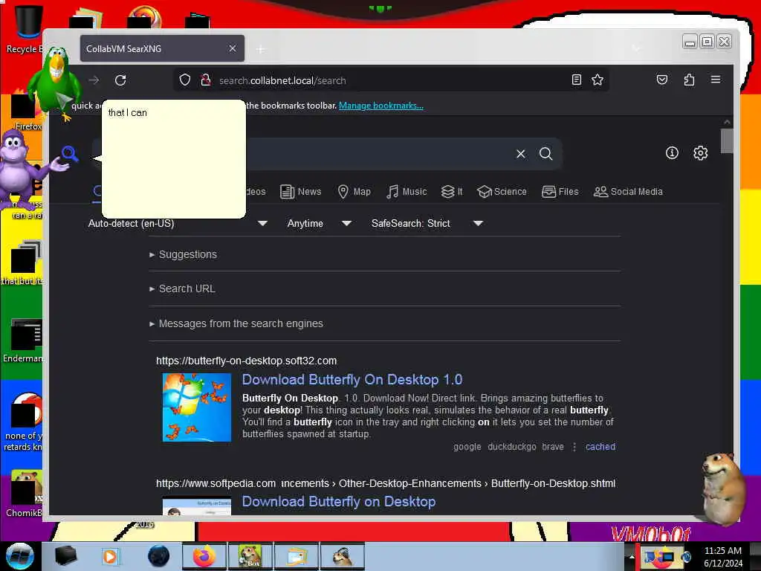The image size is (761, 571).
Task: Click the clock showing 11:25 AM
Action: tap(722, 551)
